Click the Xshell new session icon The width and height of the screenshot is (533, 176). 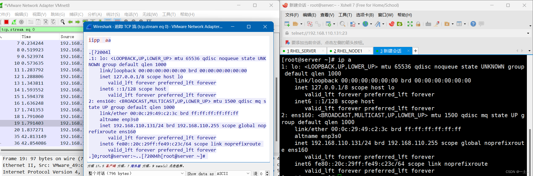(x=287, y=24)
